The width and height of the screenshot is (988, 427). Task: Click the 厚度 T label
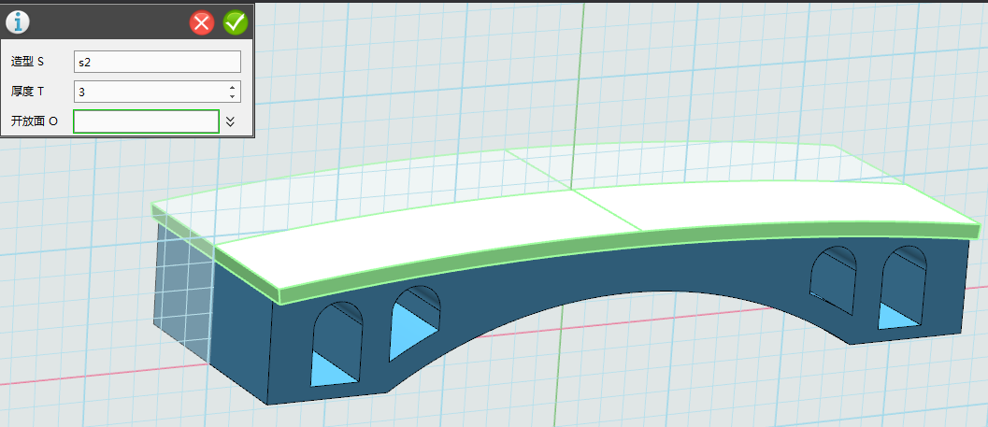(28, 92)
